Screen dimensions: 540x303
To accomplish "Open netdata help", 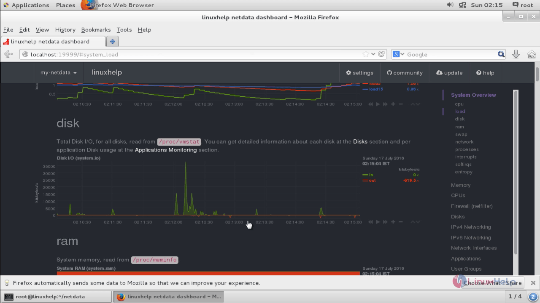I will pyautogui.click(x=485, y=73).
